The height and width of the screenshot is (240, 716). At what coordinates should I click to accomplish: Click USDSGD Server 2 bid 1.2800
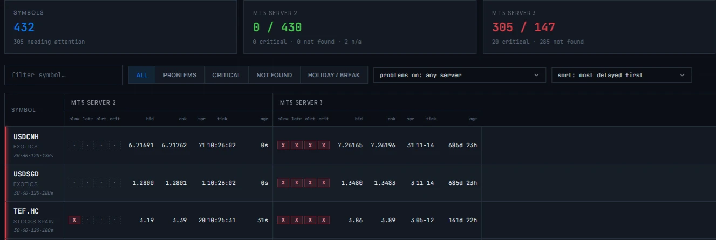[x=143, y=183]
